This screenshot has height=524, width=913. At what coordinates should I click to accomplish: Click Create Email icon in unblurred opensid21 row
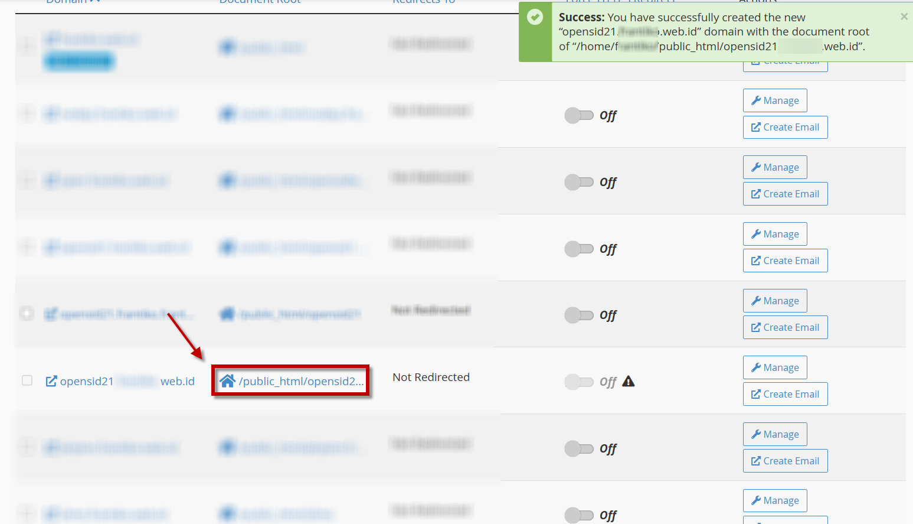(x=755, y=394)
